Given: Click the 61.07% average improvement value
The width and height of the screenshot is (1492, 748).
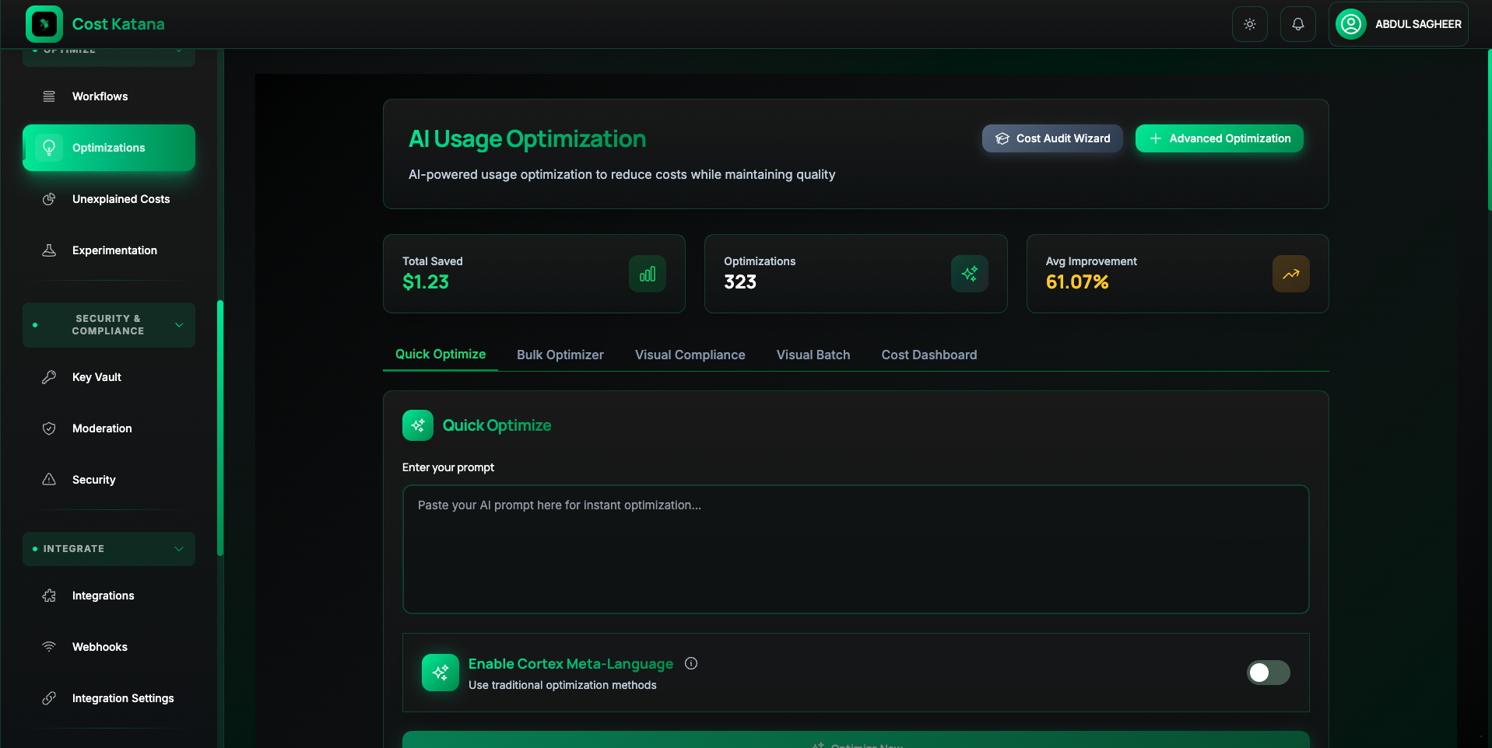Looking at the screenshot, I should [1077, 282].
